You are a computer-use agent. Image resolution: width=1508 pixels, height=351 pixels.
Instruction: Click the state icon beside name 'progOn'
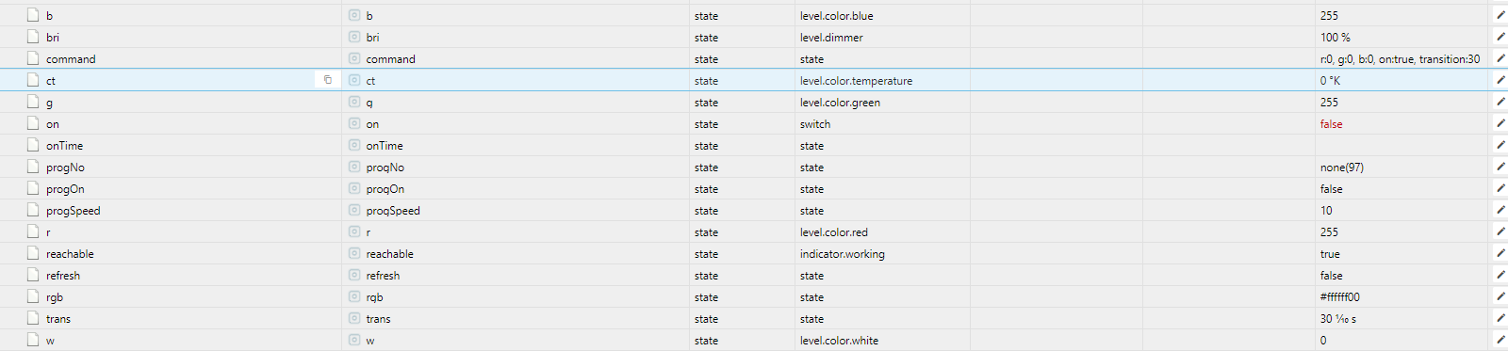354,188
